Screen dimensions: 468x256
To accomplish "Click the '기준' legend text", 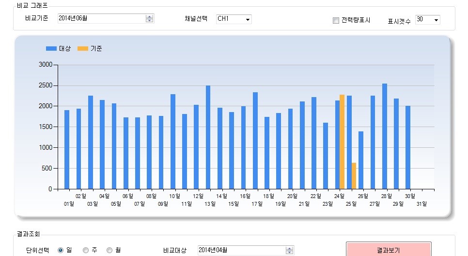I will (x=96, y=48).
